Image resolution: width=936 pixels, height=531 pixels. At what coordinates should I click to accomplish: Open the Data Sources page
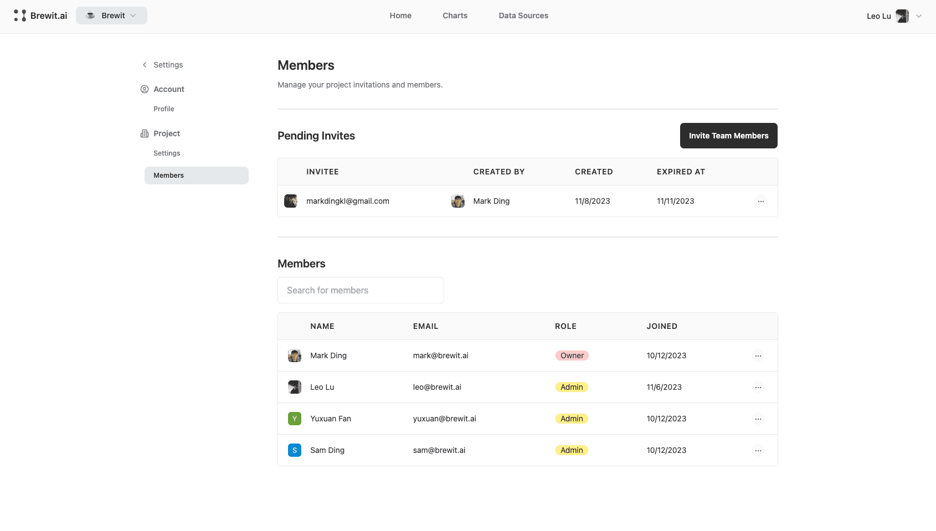[x=523, y=16]
